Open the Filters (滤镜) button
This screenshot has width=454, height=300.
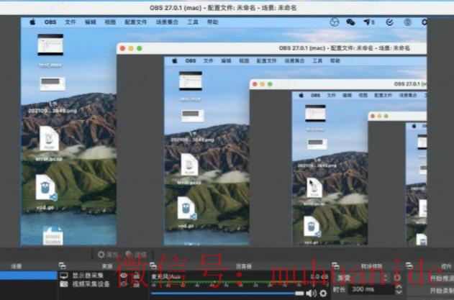pyautogui.click(x=136, y=255)
